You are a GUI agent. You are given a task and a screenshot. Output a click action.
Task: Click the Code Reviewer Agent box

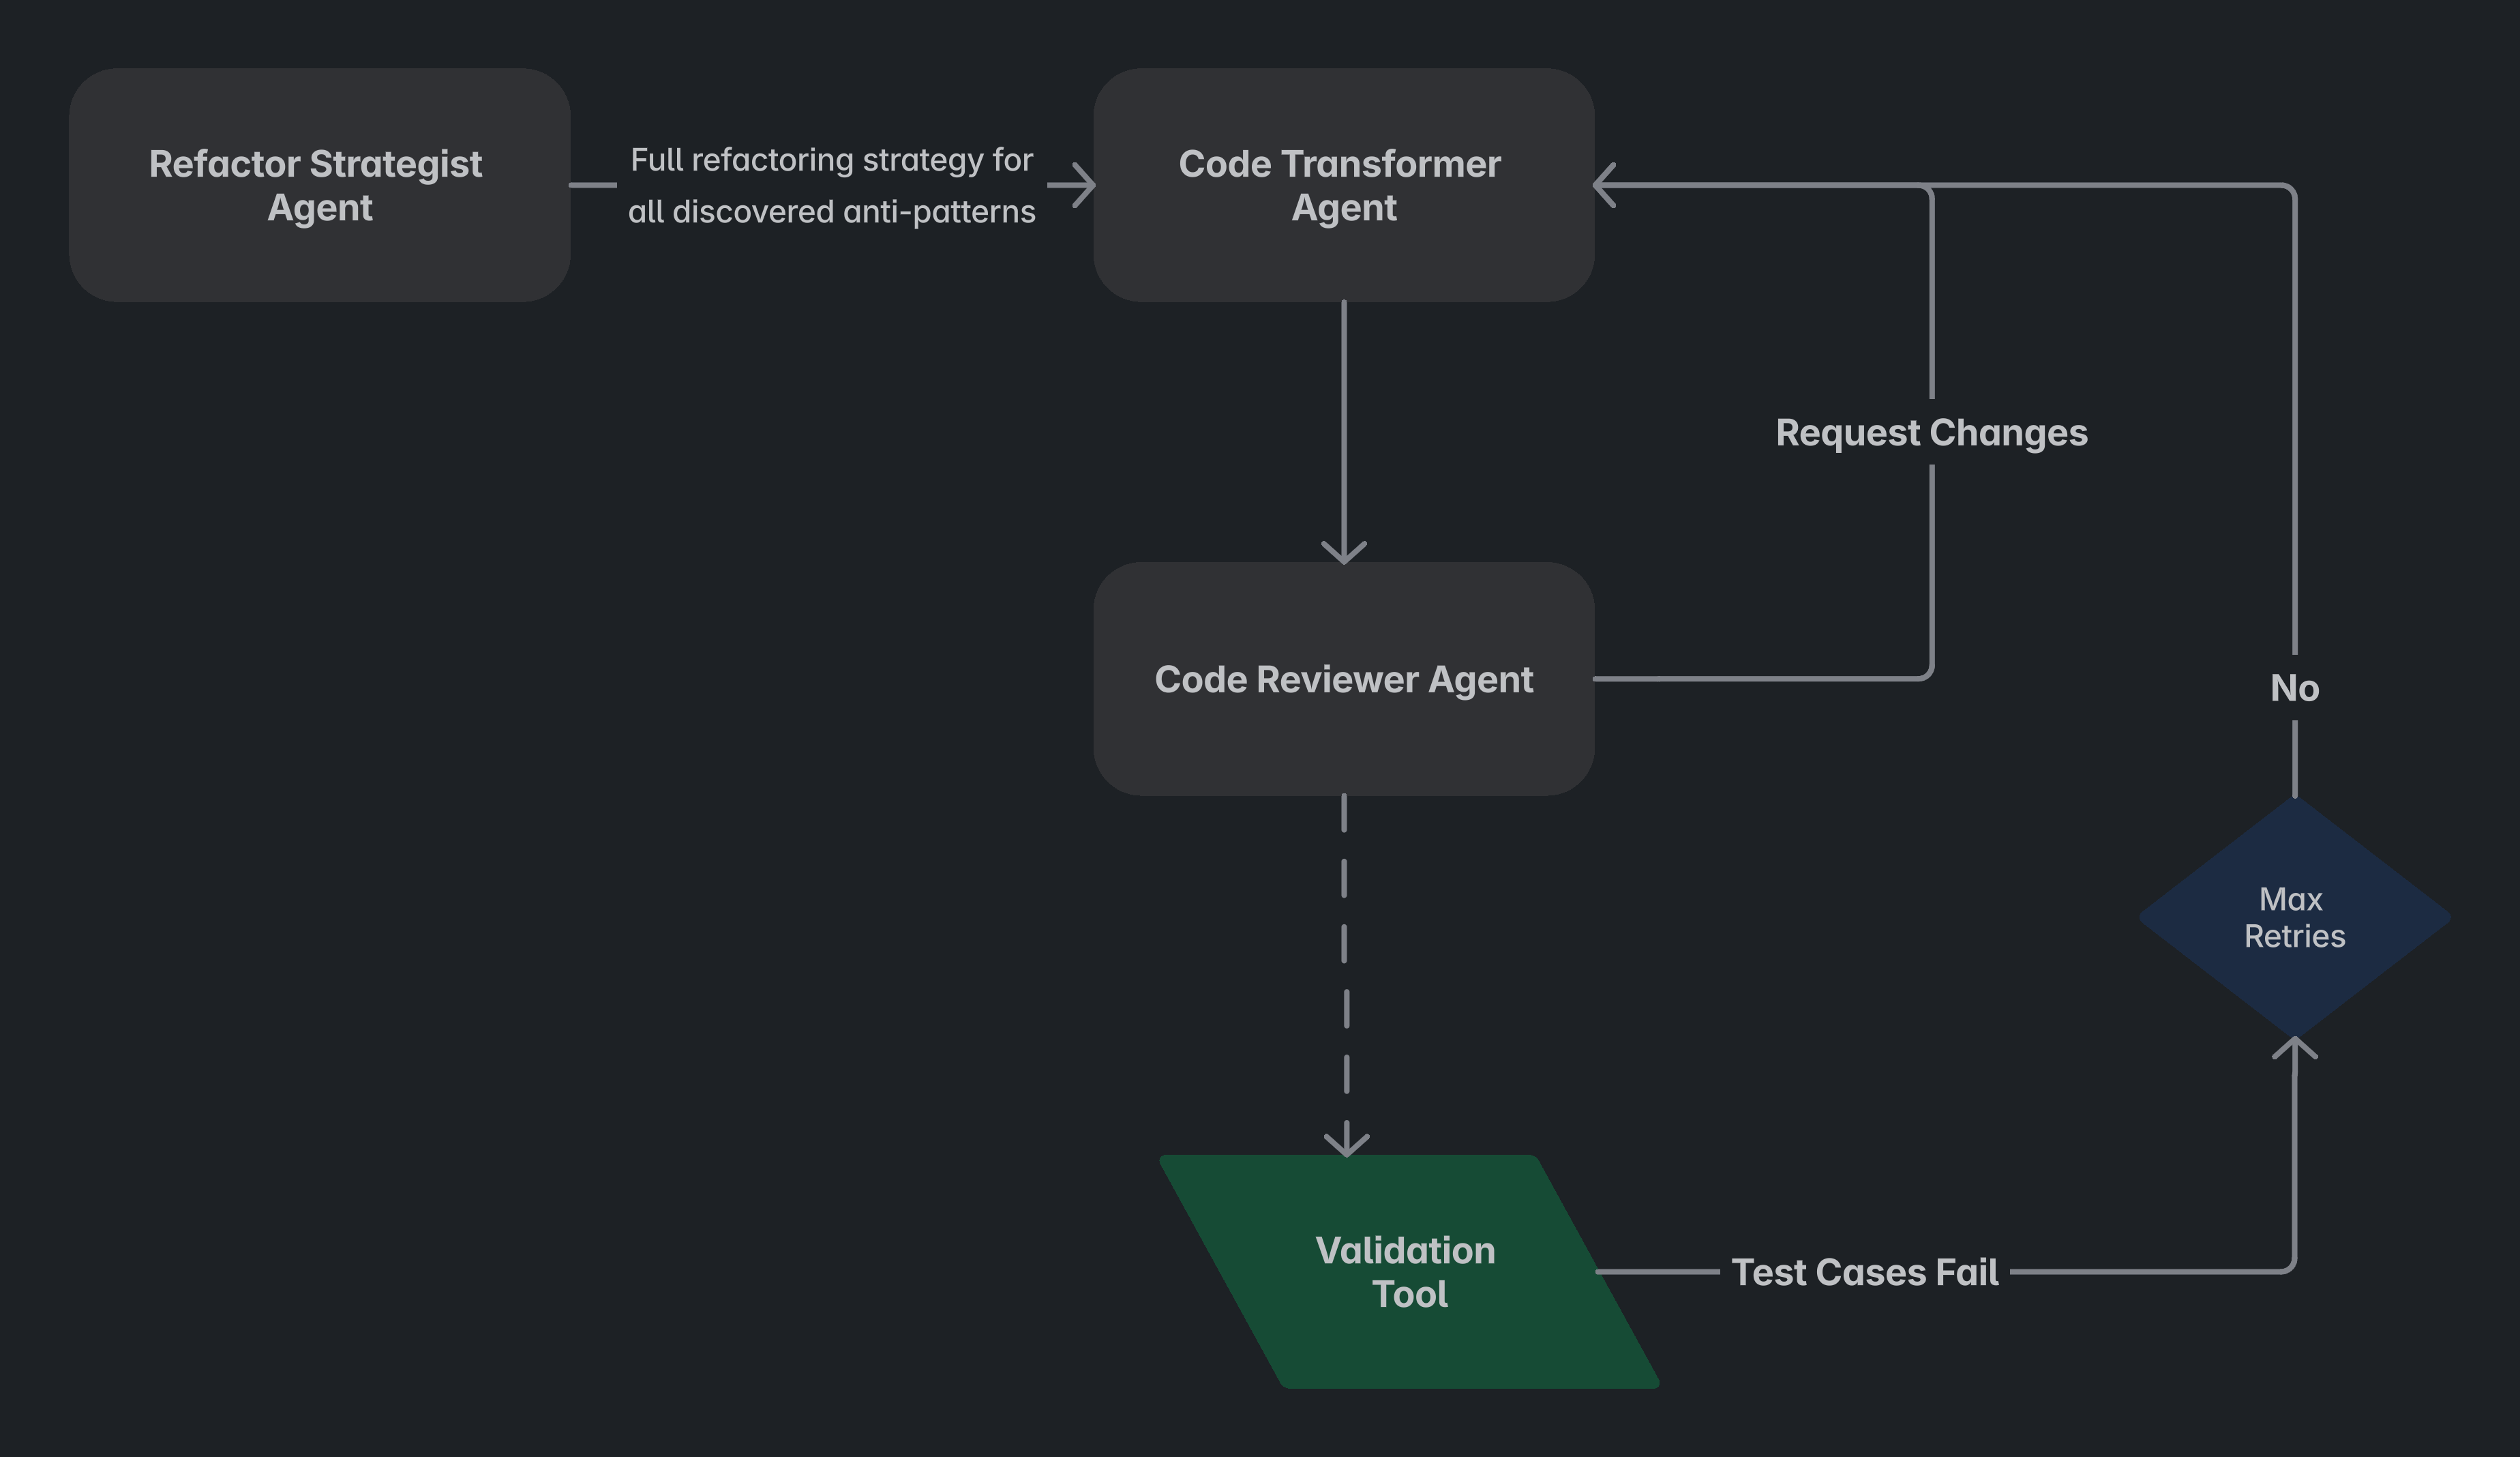1343,679
